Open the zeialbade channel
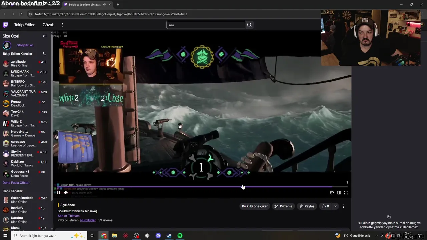 (x=25, y=63)
